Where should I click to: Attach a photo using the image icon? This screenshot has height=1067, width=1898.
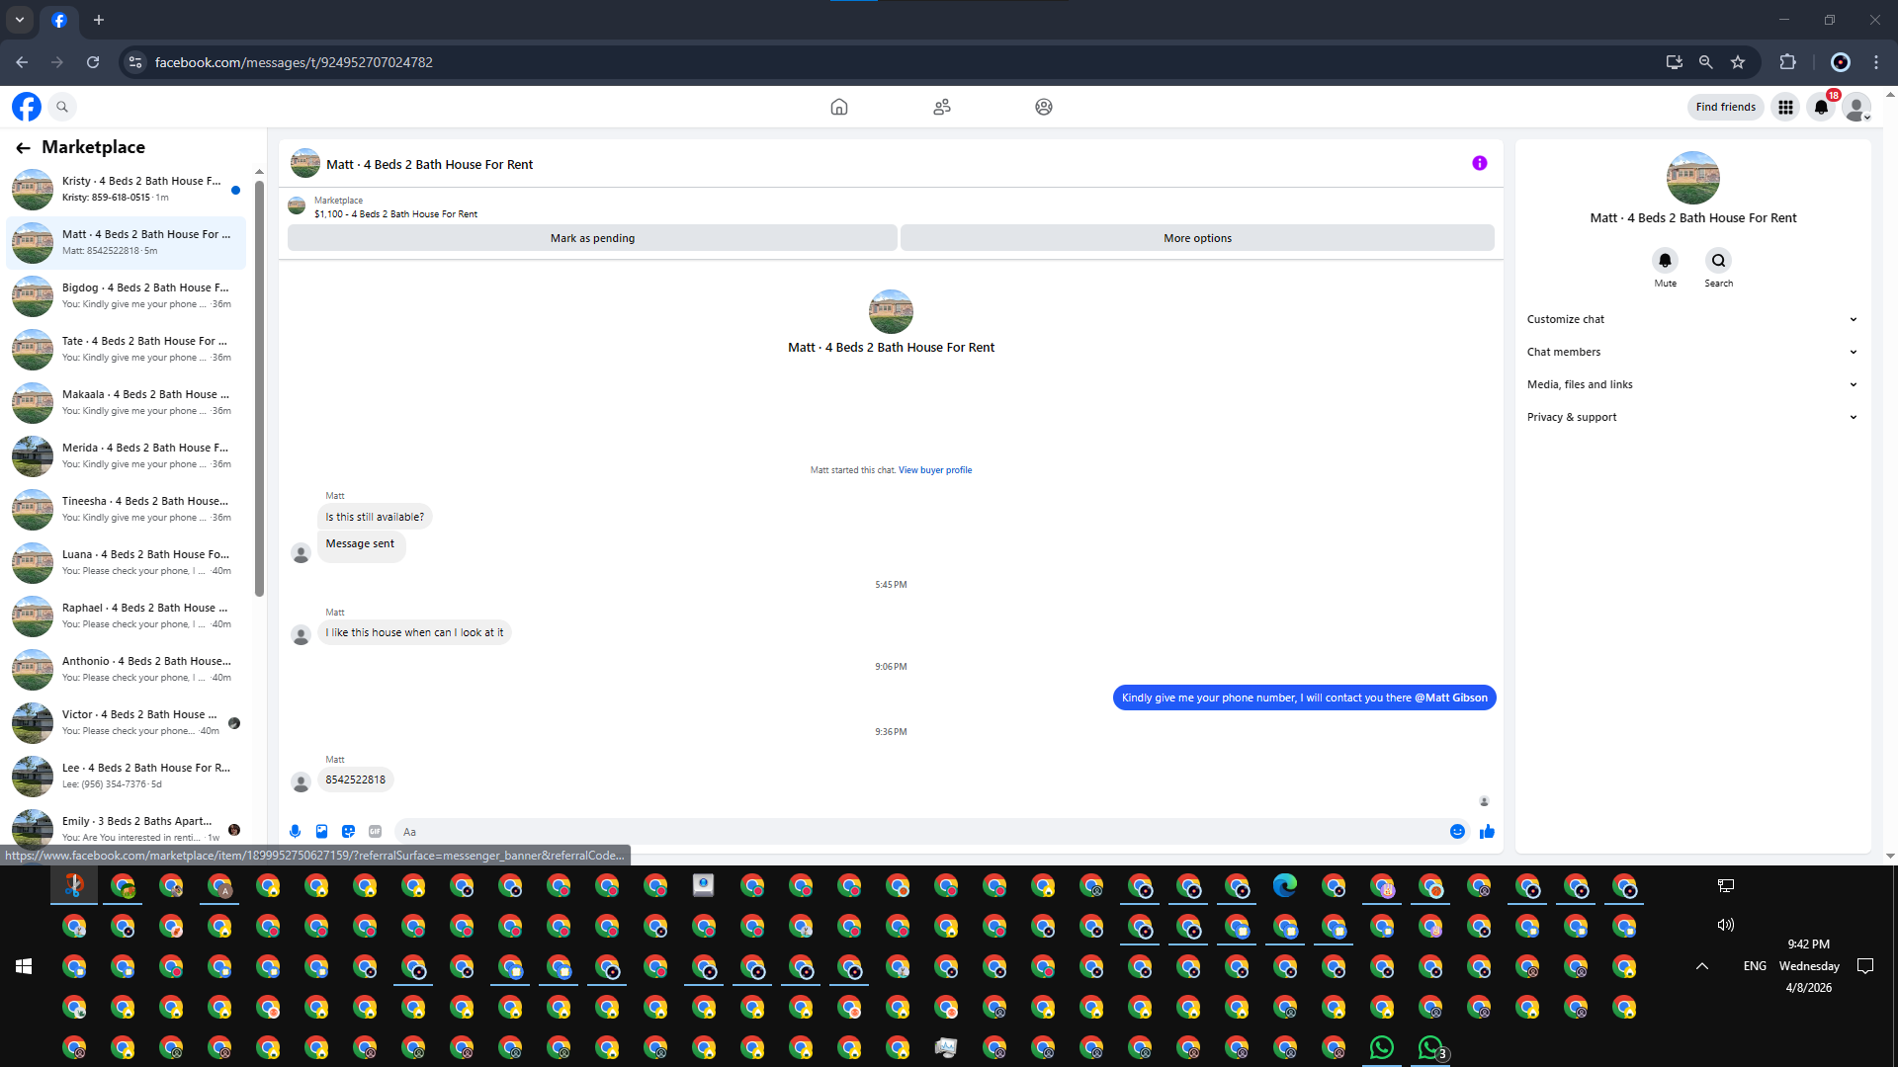[321, 832]
